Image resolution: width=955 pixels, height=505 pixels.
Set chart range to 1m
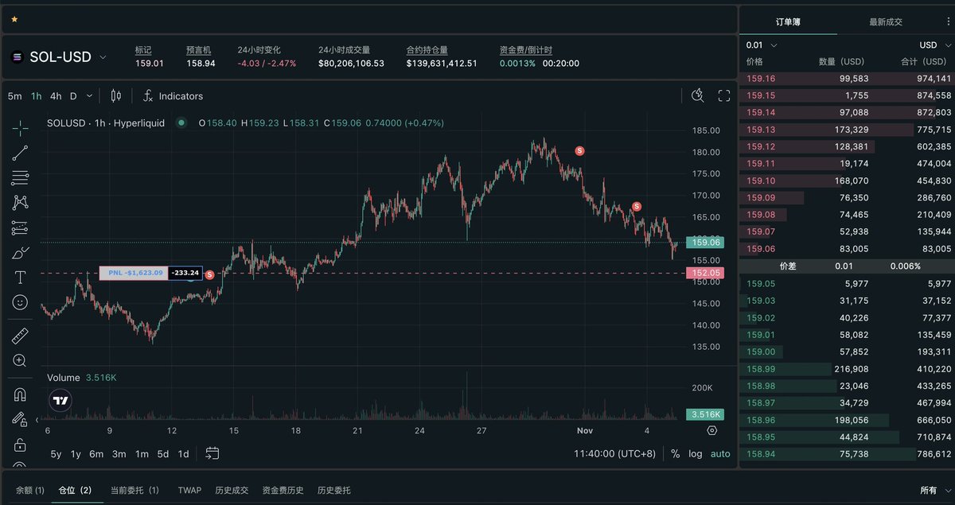coord(142,454)
